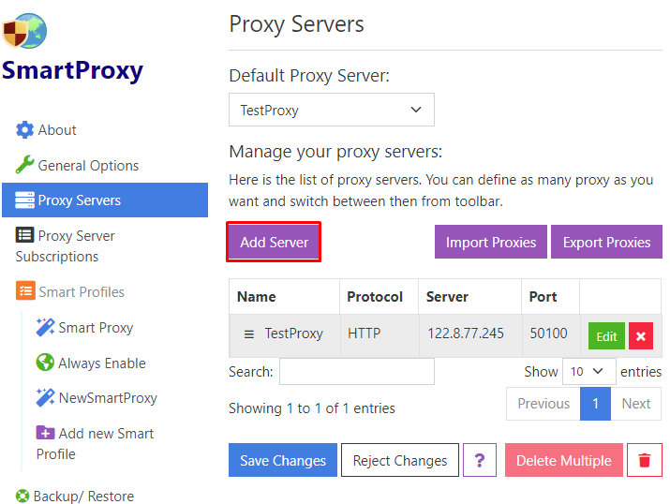Click the TestProxy row drag handle icon
The width and height of the screenshot is (670, 504).
click(248, 334)
